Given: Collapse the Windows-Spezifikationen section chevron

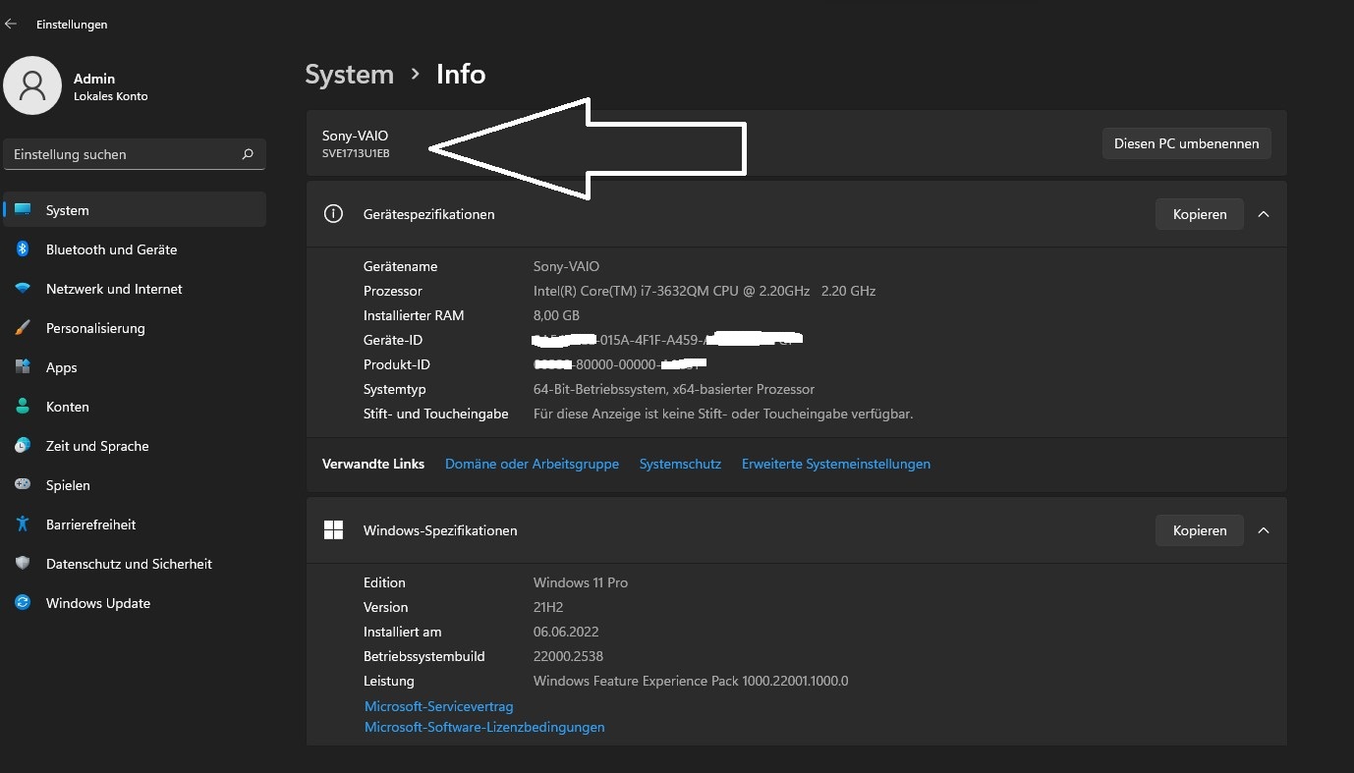Looking at the screenshot, I should pos(1264,530).
